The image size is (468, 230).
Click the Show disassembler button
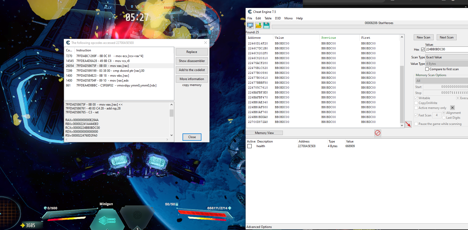[192, 61]
